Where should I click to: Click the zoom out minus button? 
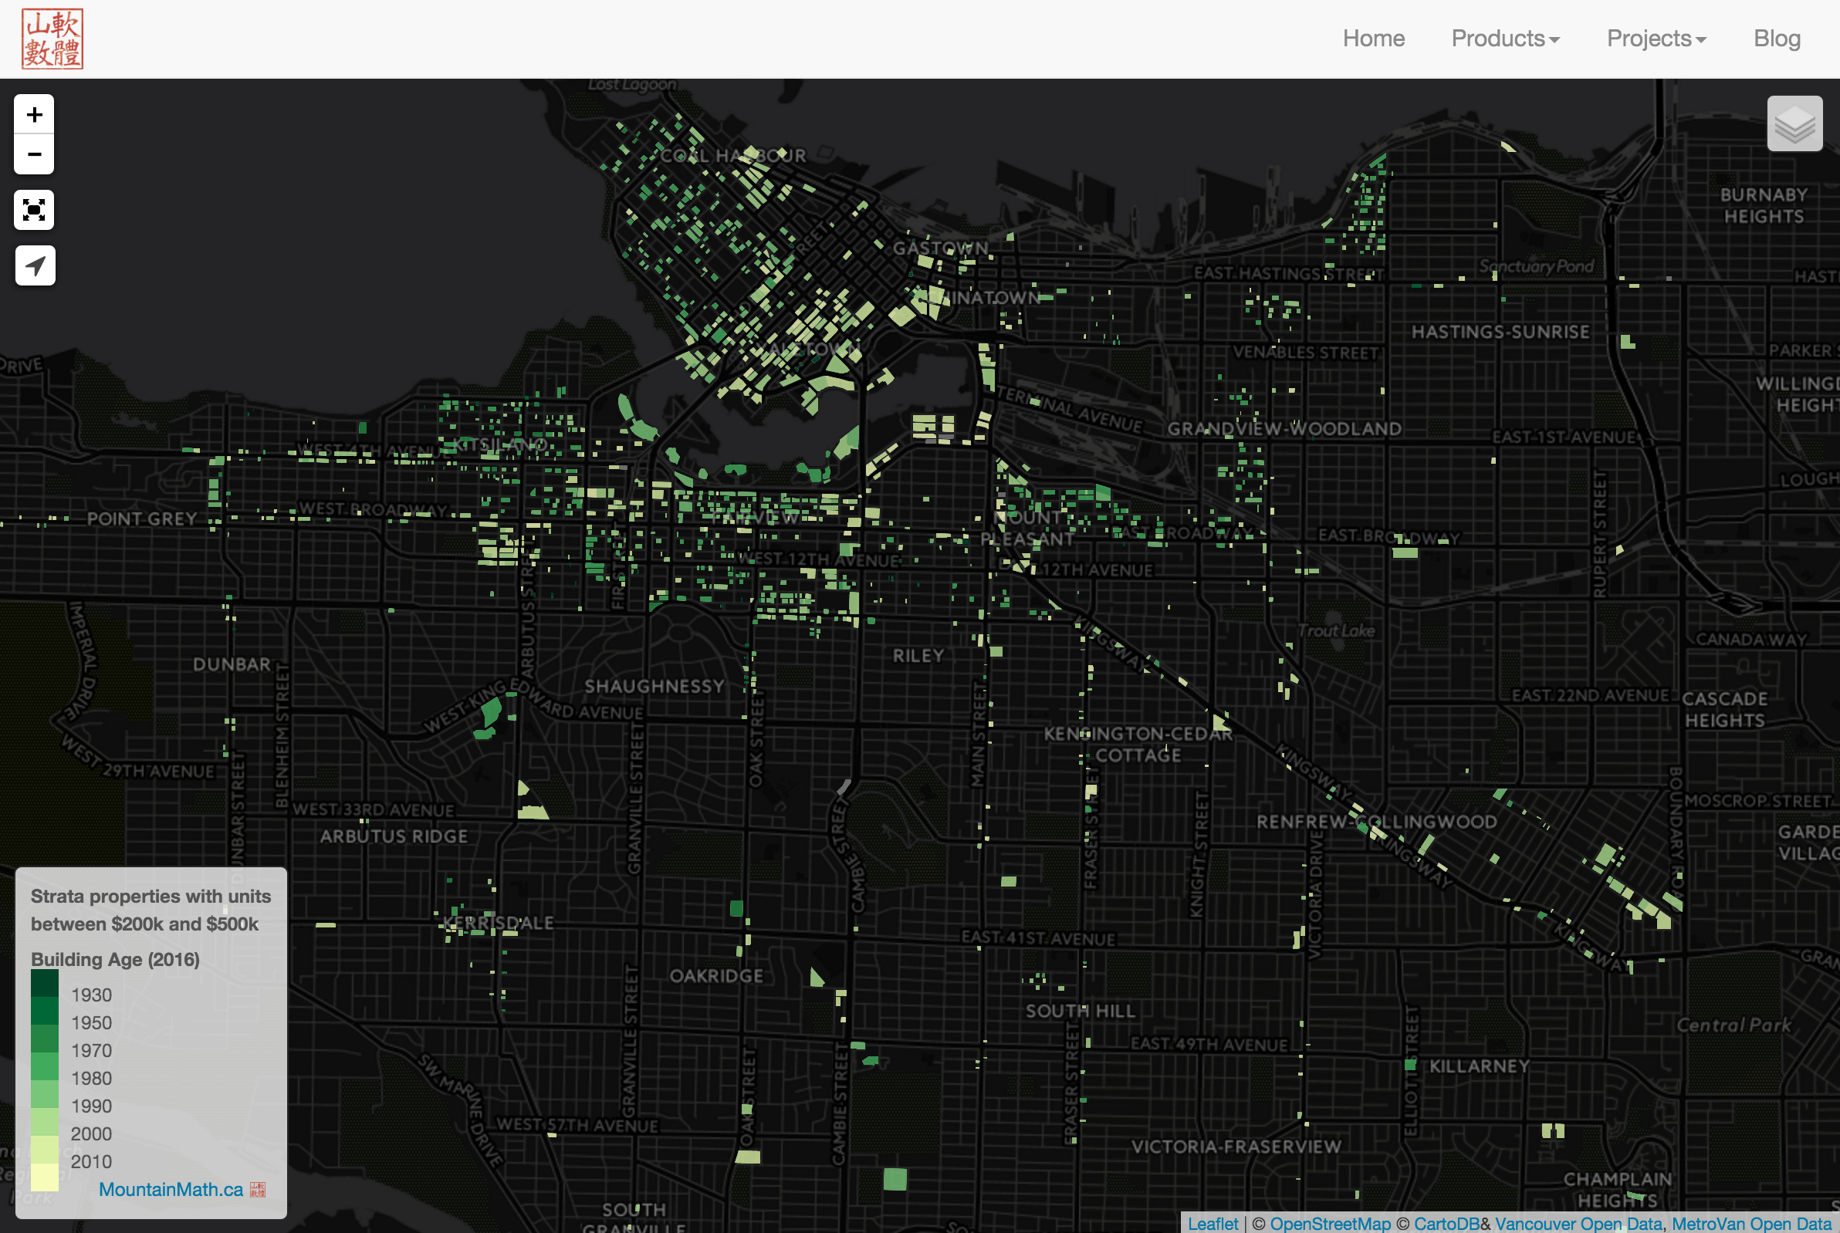tap(34, 154)
